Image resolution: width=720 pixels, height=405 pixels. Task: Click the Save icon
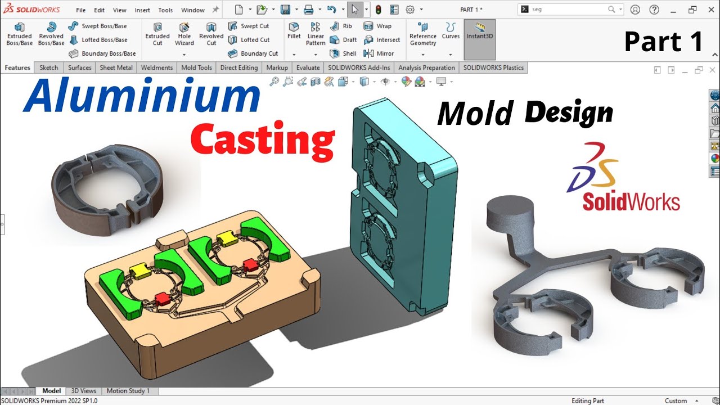tap(285, 10)
